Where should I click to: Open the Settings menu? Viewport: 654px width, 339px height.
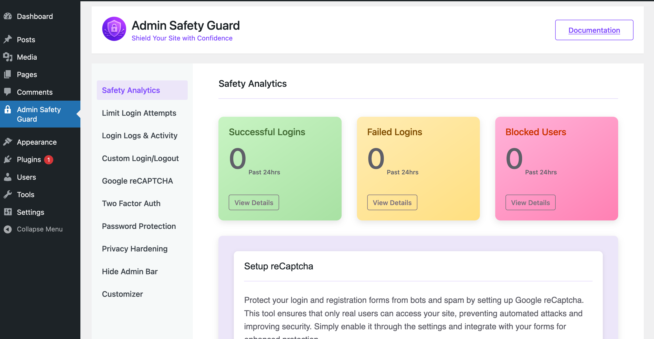pyautogui.click(x=40, y=212)
